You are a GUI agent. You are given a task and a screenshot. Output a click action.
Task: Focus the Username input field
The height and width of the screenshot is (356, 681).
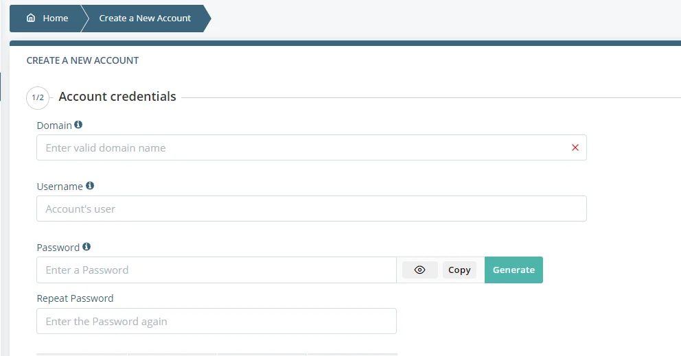[x=312, y=209]
